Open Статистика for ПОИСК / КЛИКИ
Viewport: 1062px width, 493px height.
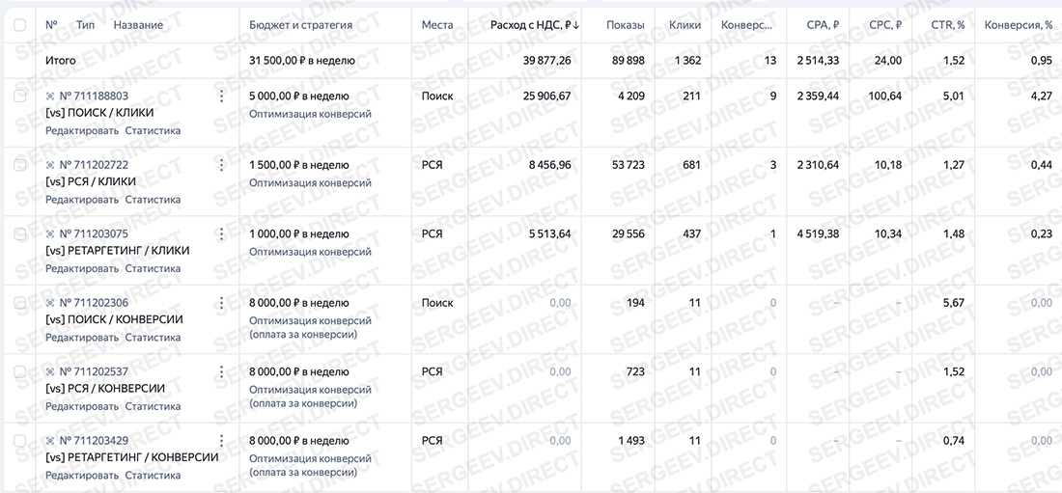tap(154, 130)
